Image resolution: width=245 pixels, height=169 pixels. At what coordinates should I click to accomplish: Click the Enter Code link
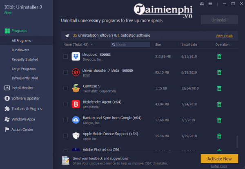pyautogui.click(x=219, y=166)
